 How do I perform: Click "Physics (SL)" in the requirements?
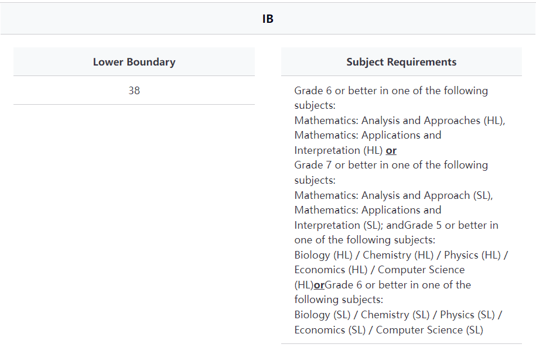(467, 315)
